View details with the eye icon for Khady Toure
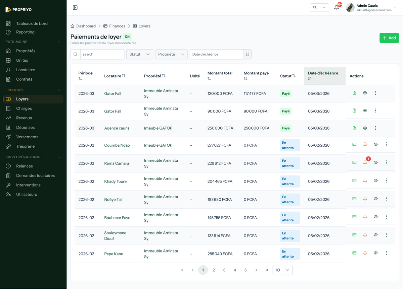 (x=375, y=180)
